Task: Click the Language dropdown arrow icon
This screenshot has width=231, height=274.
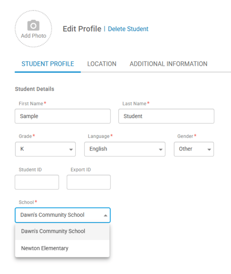Action: tap(160, 150)
